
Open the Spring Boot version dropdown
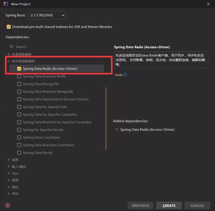click(x=47, y=15)
